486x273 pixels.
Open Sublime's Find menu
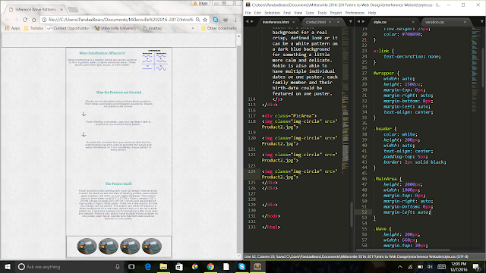pyautogui.click(x=287, y=13)
